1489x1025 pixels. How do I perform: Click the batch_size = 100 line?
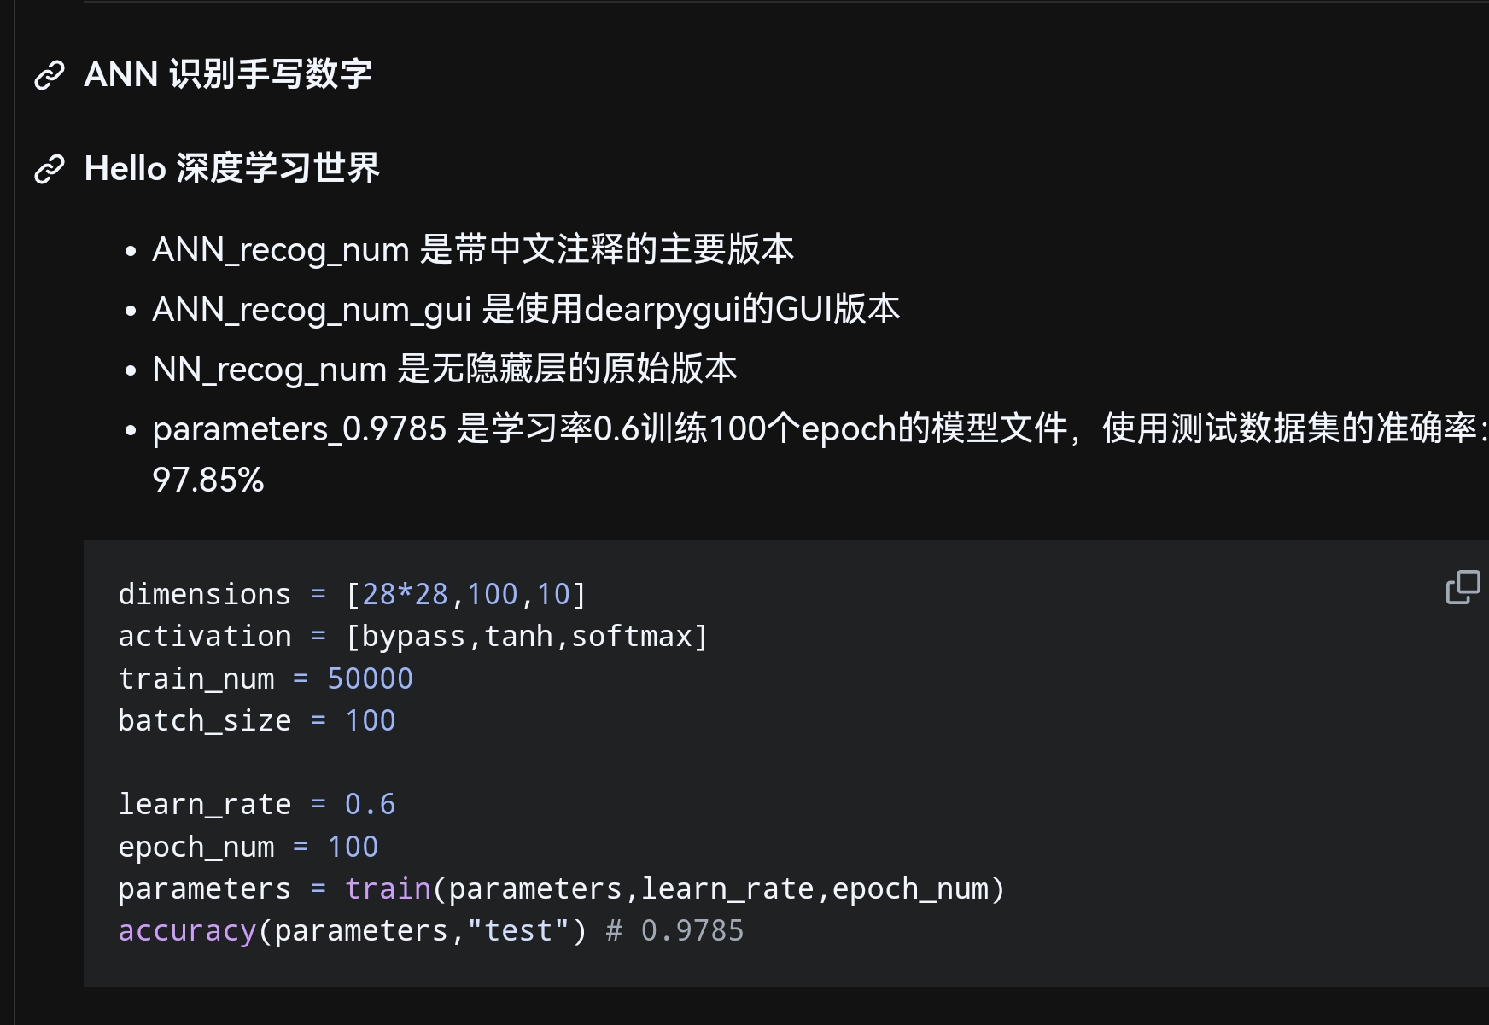(257, 720)
